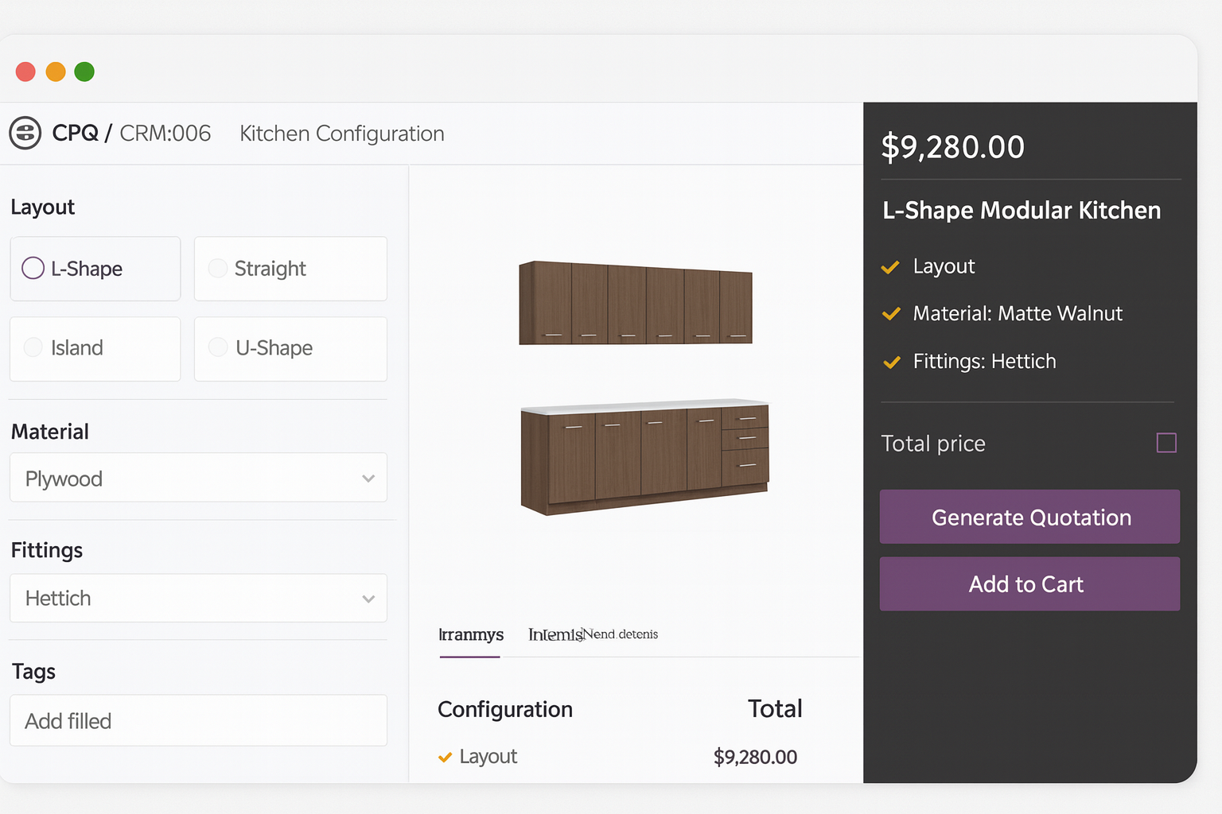
Task: Expand the Hettich fittings dropdown
Action: pos(197,599)
